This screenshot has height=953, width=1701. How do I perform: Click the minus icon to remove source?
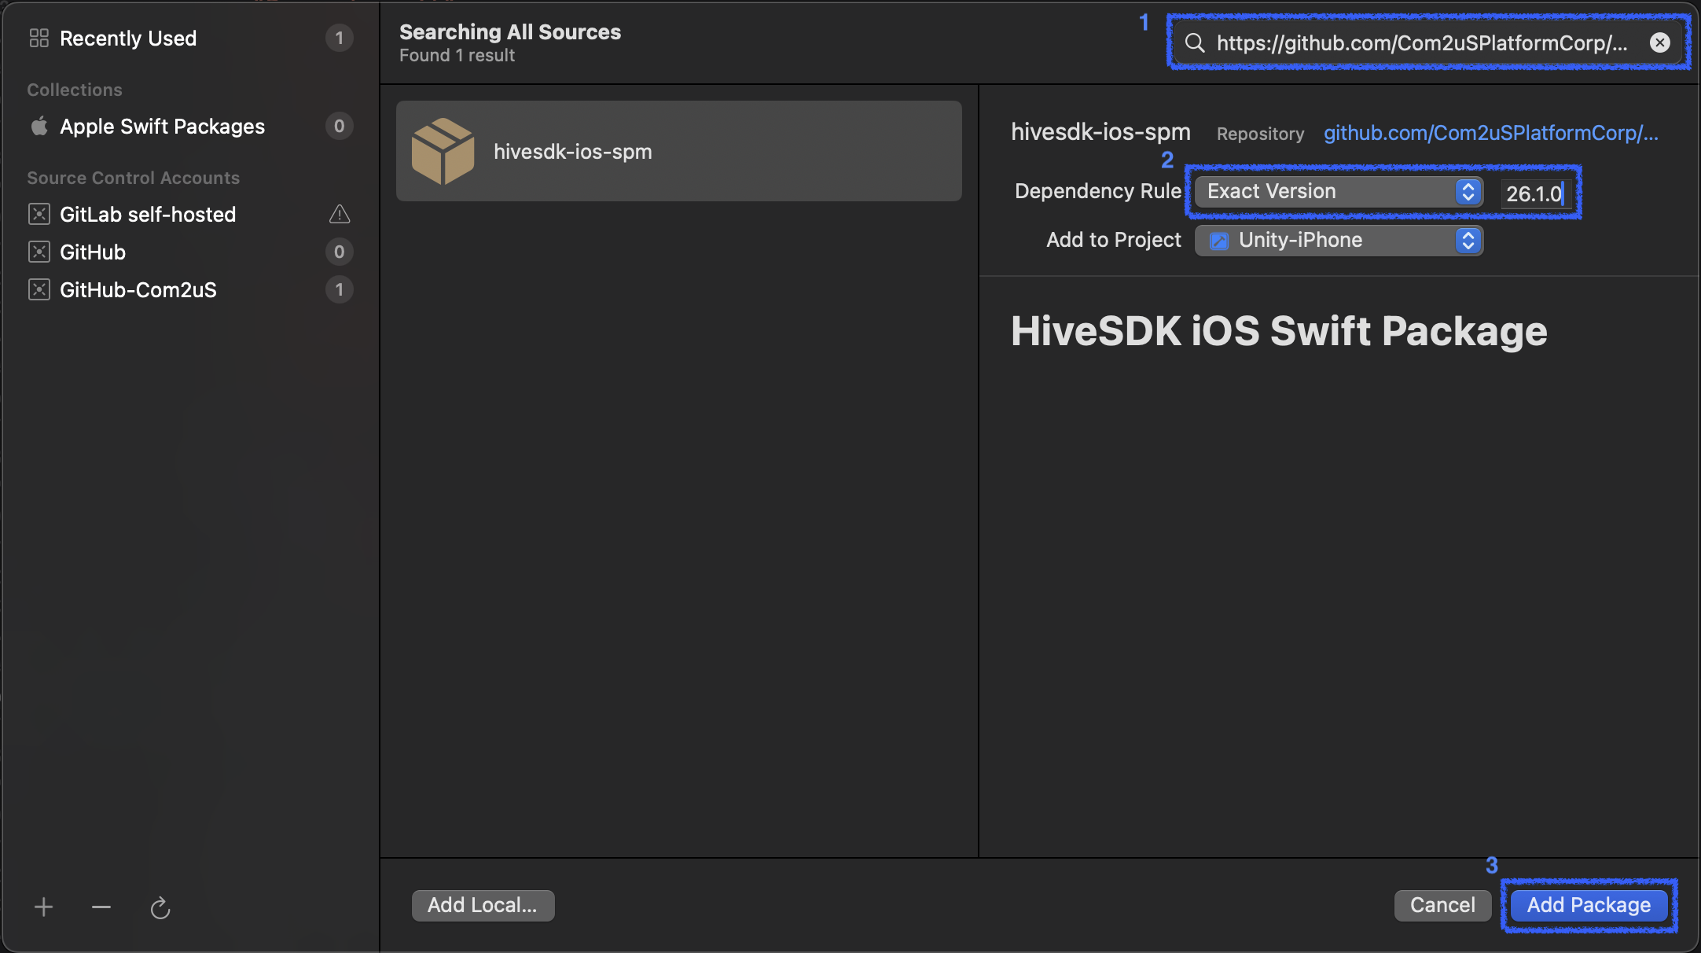click(101, 907)
